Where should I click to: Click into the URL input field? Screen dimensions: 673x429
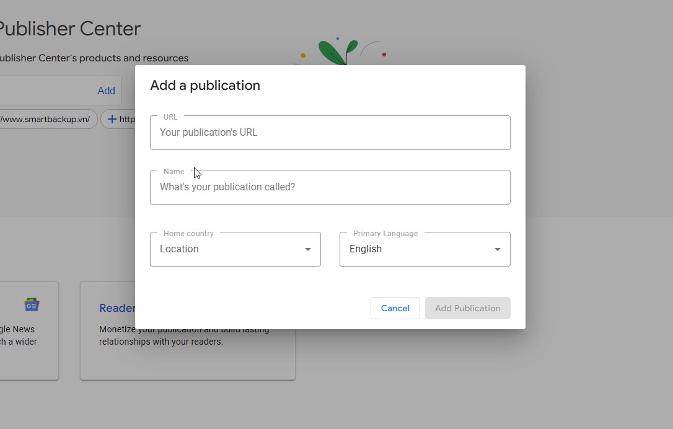[x=330, y=132]
